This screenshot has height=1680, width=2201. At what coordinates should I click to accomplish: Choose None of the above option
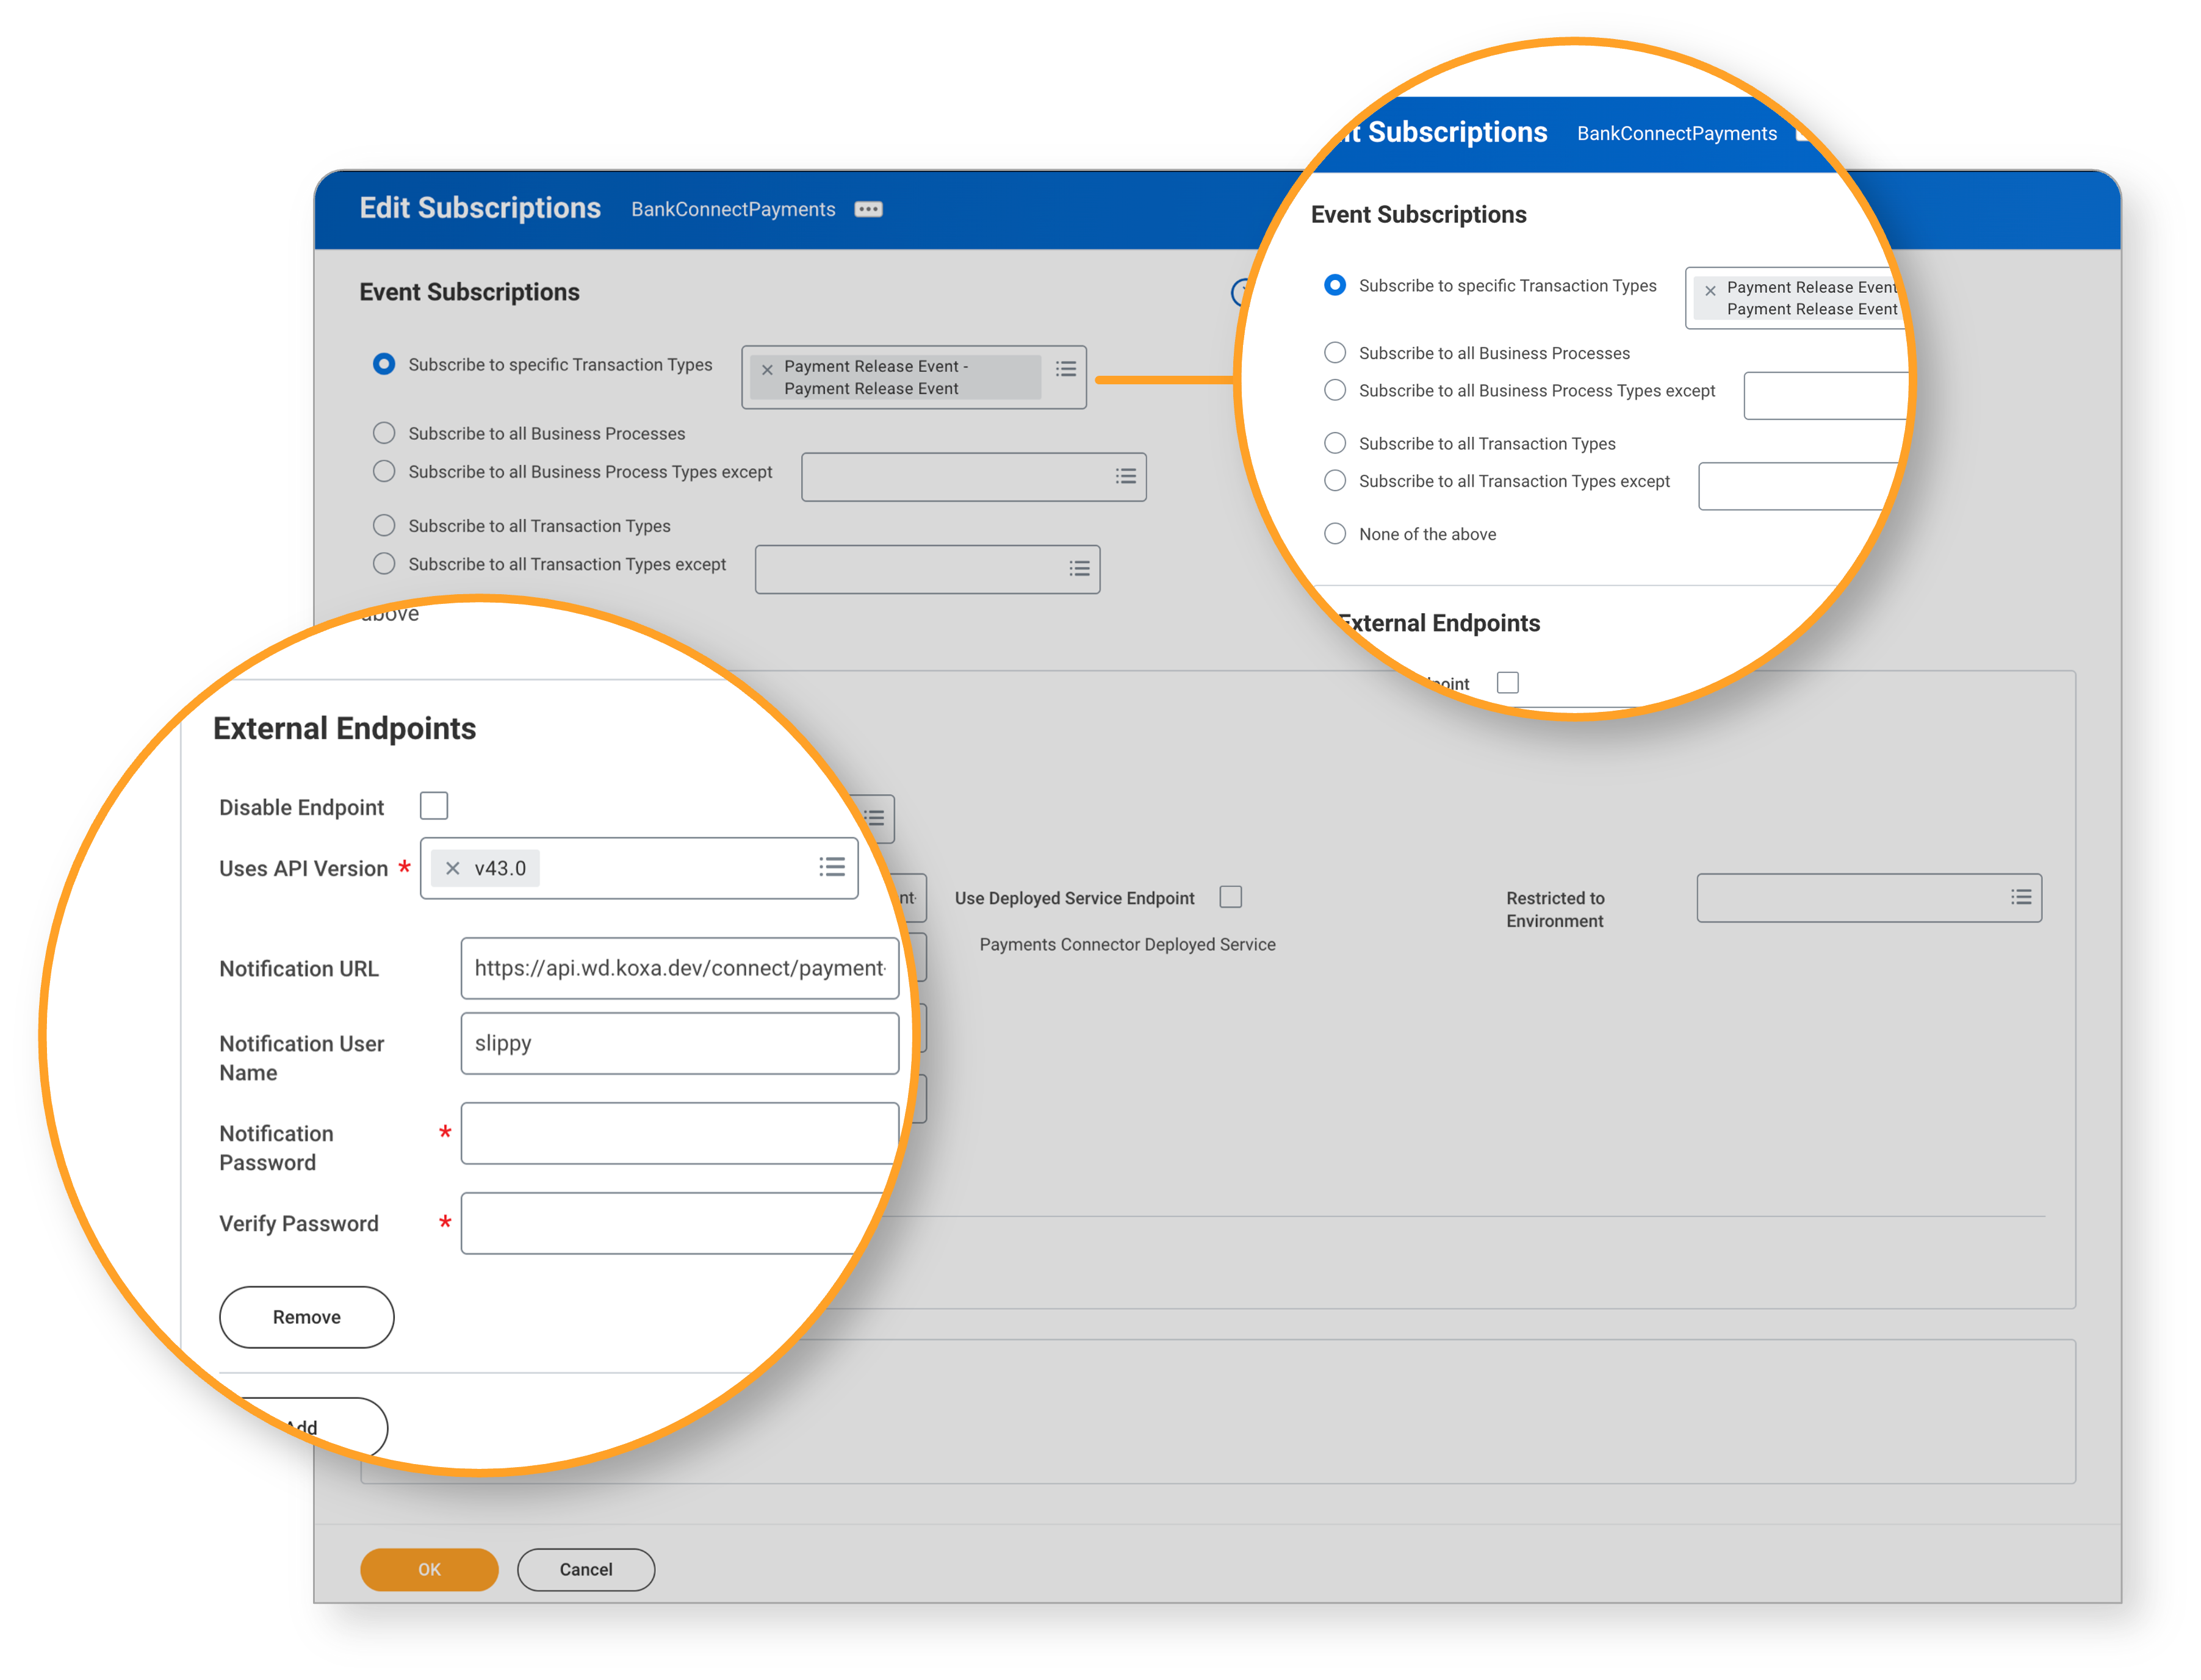1335,533
